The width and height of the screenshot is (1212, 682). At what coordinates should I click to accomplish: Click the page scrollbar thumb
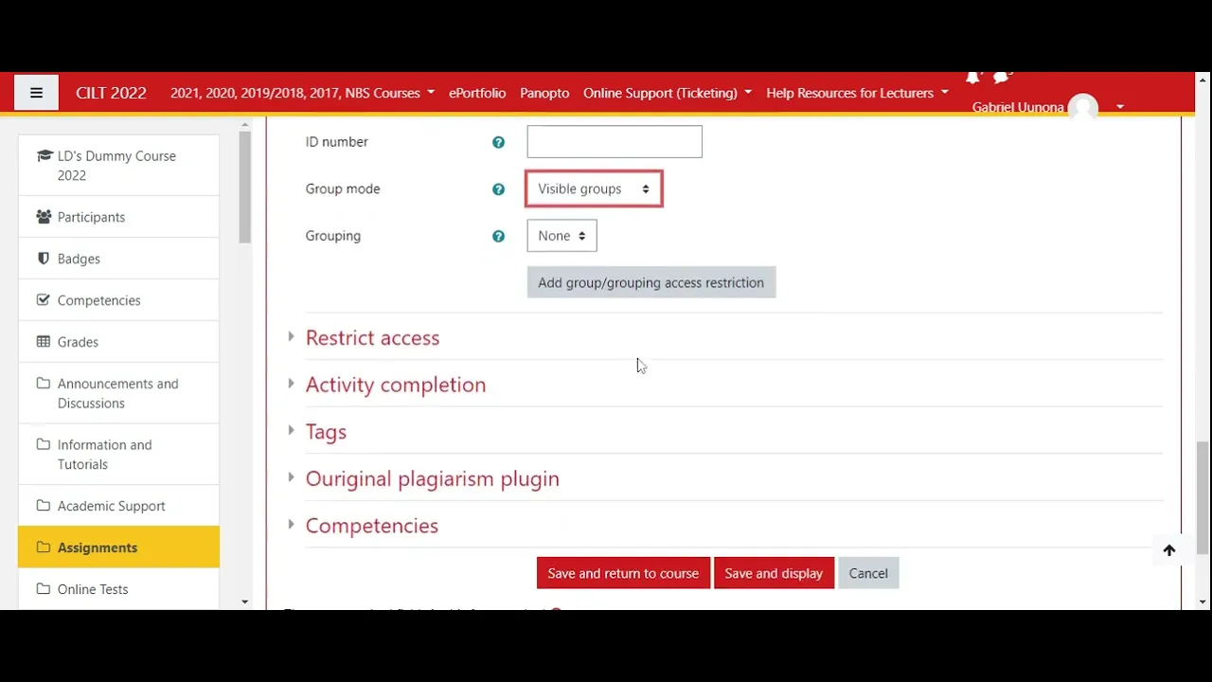pos(1203,497)
